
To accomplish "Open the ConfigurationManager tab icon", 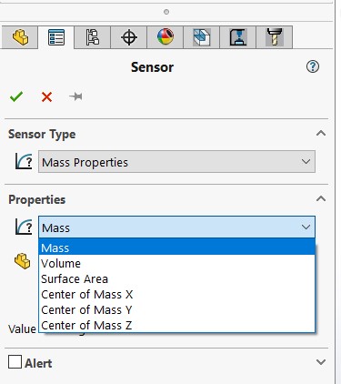I will point(93,37).
